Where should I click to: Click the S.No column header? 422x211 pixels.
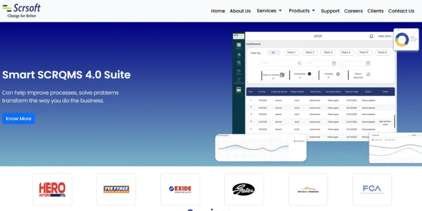click(251, 92)
